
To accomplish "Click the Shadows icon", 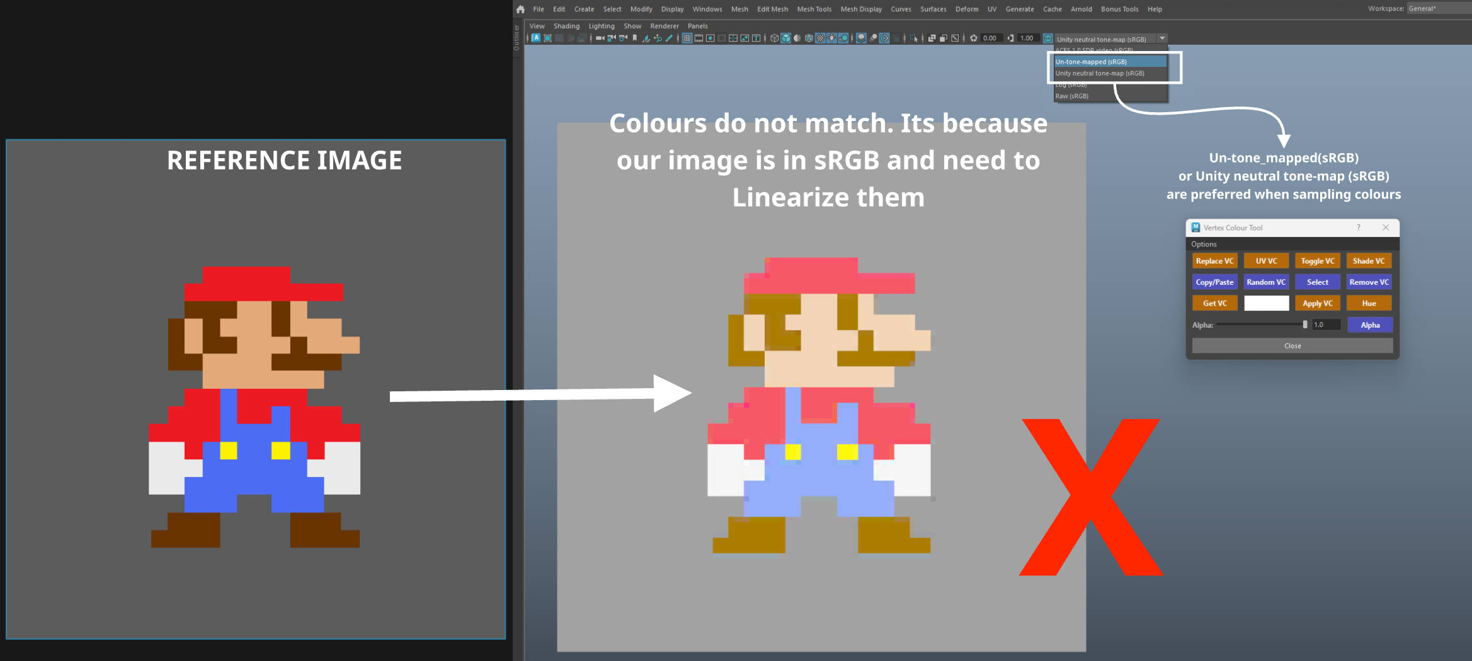I will 843,38.
